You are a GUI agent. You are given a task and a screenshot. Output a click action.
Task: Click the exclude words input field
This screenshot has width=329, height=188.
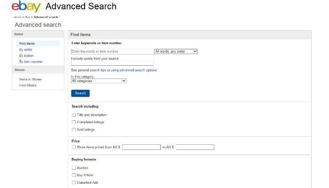112,63
